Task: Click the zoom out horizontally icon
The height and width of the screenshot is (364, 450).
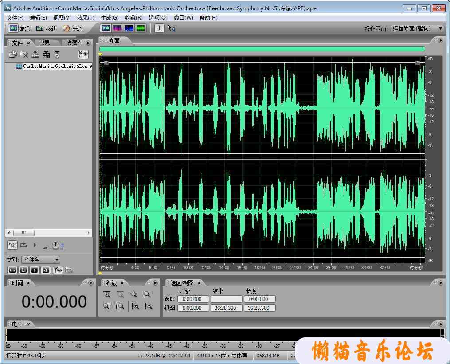Action: point(120,294)
